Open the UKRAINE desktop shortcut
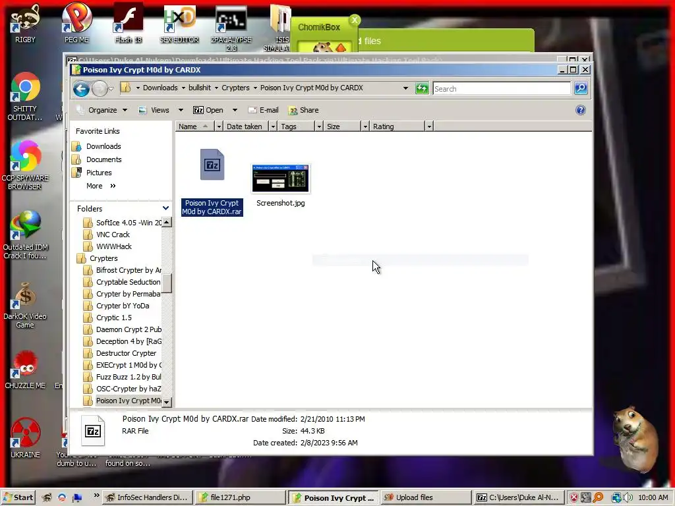 [25, 438]
